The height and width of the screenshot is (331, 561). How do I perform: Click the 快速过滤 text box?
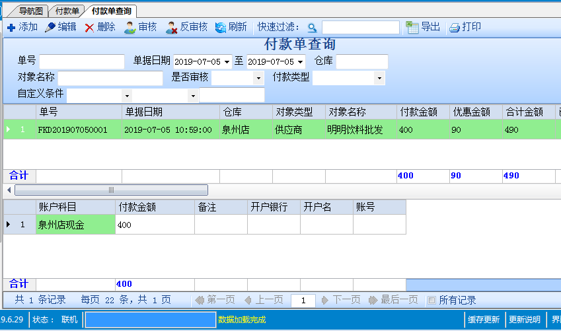(361, 28)
